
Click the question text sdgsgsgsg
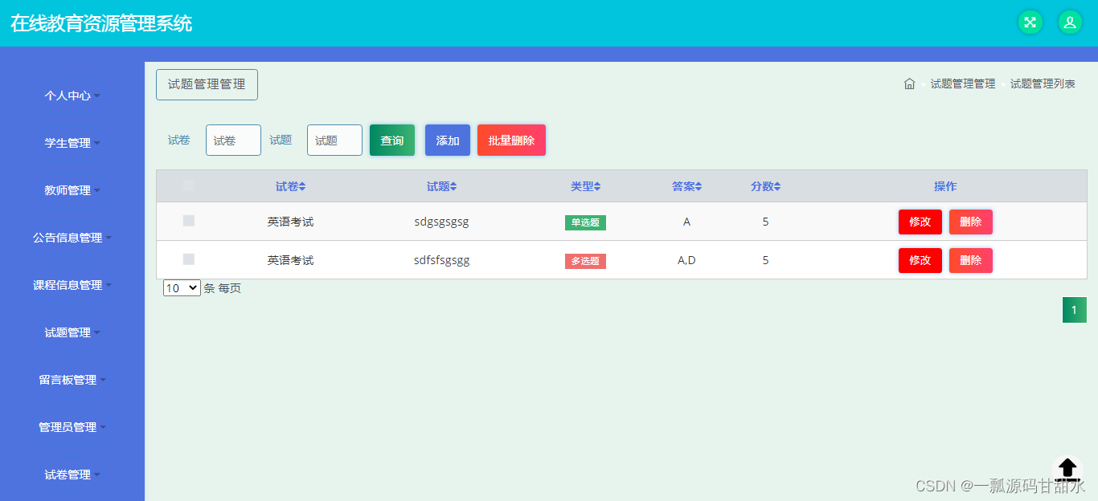(x=441, y=222)
